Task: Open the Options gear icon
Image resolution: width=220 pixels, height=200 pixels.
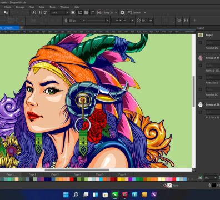Action: pyautogui.click(x=122, y=13)
